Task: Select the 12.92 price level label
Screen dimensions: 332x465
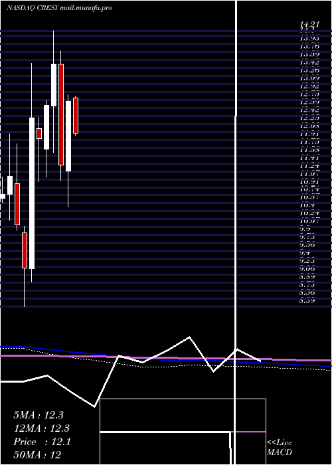Action: tap(309, 86)
